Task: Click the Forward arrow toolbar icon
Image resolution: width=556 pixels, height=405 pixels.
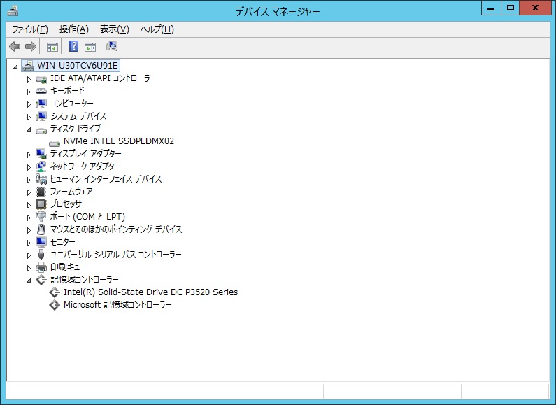Action: click(x=30, y=47)
